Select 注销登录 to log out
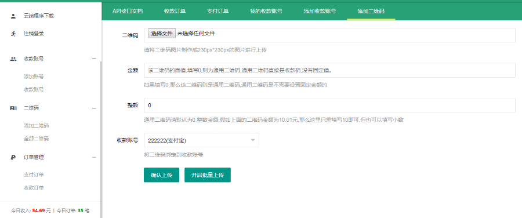This screenshot has height=218, width=522. pyautogui.click(x=34, y=34)
